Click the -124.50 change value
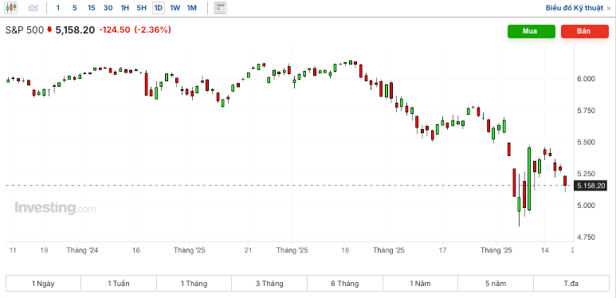Image resolution: width=616 pixels, height=298 pixels. click(x=115, y=29)
